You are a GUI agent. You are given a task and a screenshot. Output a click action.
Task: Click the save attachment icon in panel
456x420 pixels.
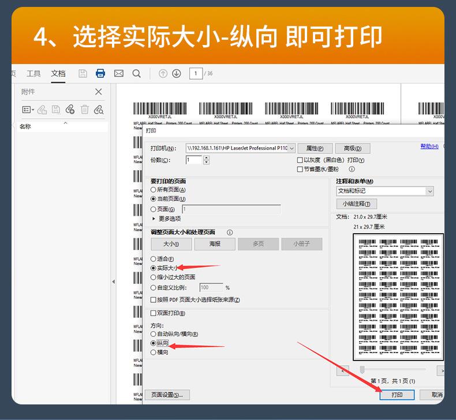[56, 110]
